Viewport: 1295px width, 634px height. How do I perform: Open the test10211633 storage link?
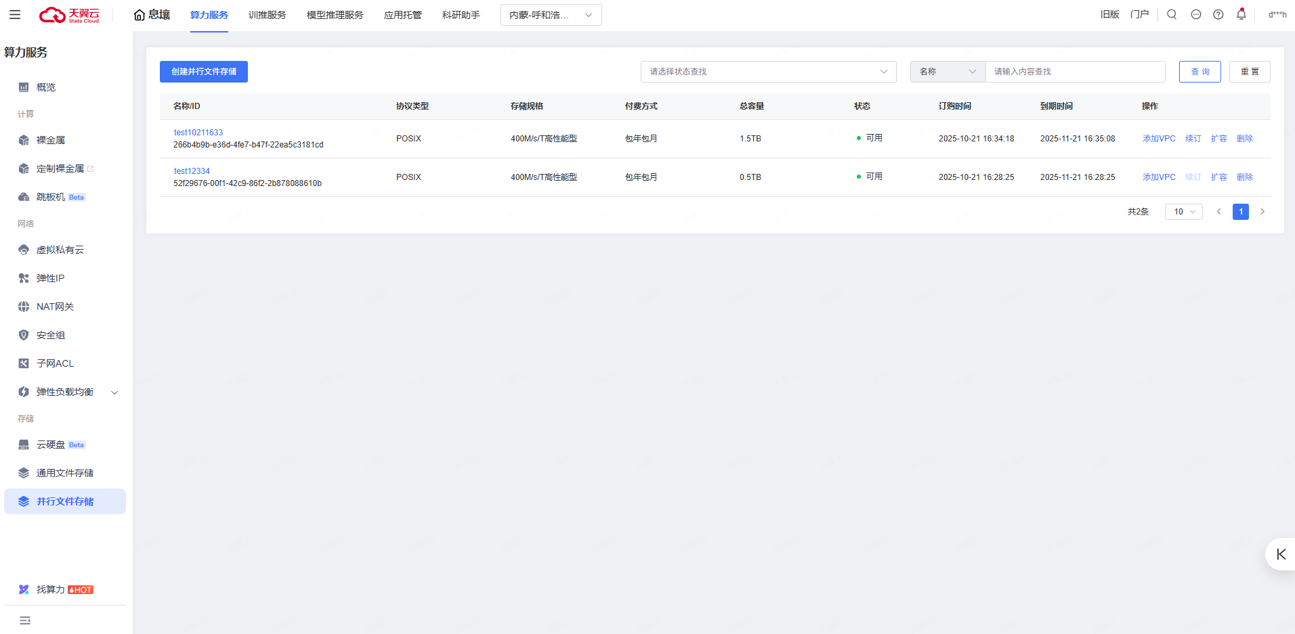coord(198,133)
